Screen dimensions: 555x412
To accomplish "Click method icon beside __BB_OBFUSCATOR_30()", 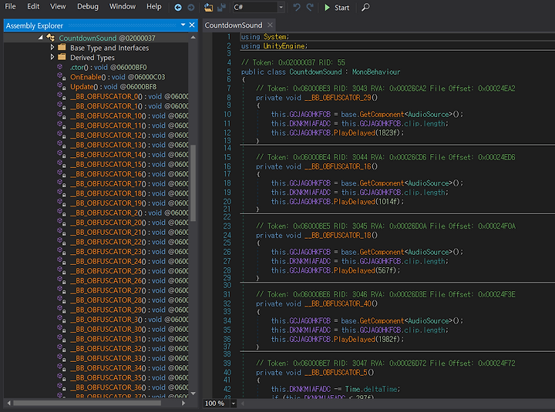I will click(x=61, y=329).
